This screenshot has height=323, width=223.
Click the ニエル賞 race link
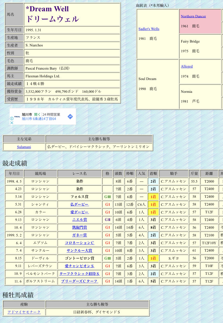[x=79, y=220]
